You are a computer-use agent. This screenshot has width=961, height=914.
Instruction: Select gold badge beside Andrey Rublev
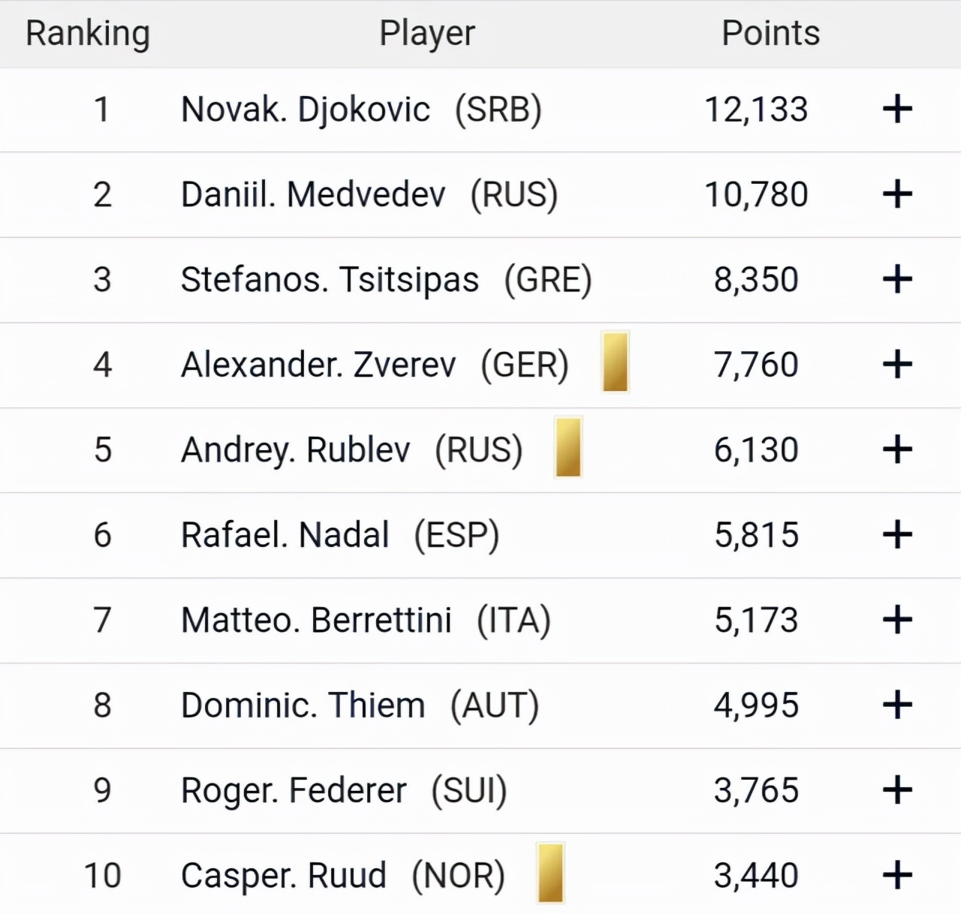(x=568, y=447)
